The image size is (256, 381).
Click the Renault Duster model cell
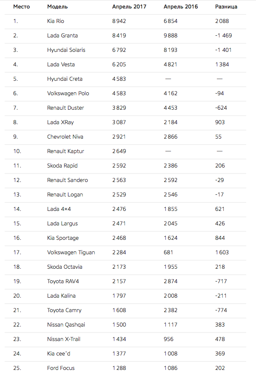tap(65, 108)
